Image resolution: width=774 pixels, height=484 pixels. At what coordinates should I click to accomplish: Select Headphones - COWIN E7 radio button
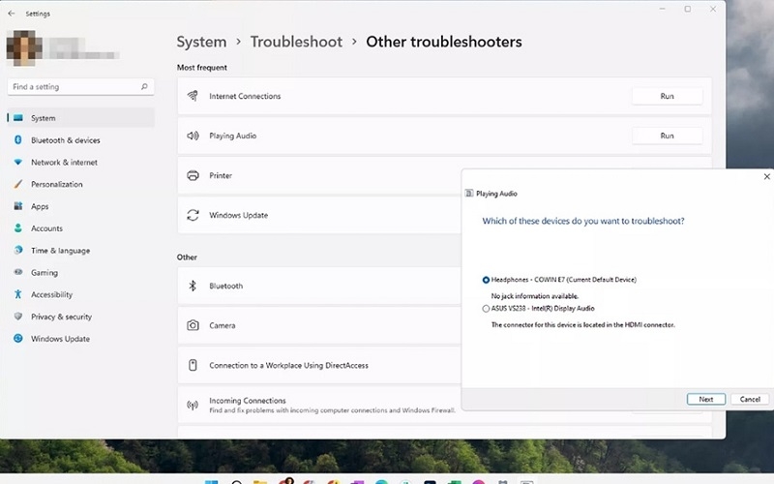pyautogui.click(x=486, y=280)
